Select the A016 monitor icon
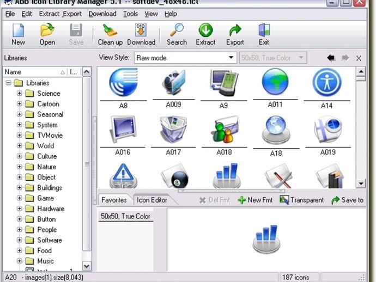This screenshot has width=376, height=282. pos(123,130)
